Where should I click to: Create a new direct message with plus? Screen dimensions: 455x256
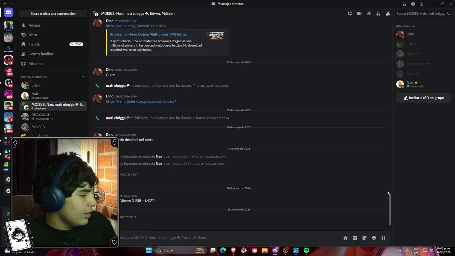pyautogui.click(x=83, y=77)
